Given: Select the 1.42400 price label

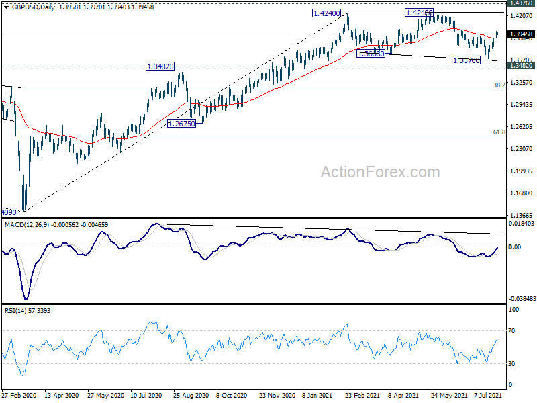Looking at the screenshot, I should (x=327, y=13).
